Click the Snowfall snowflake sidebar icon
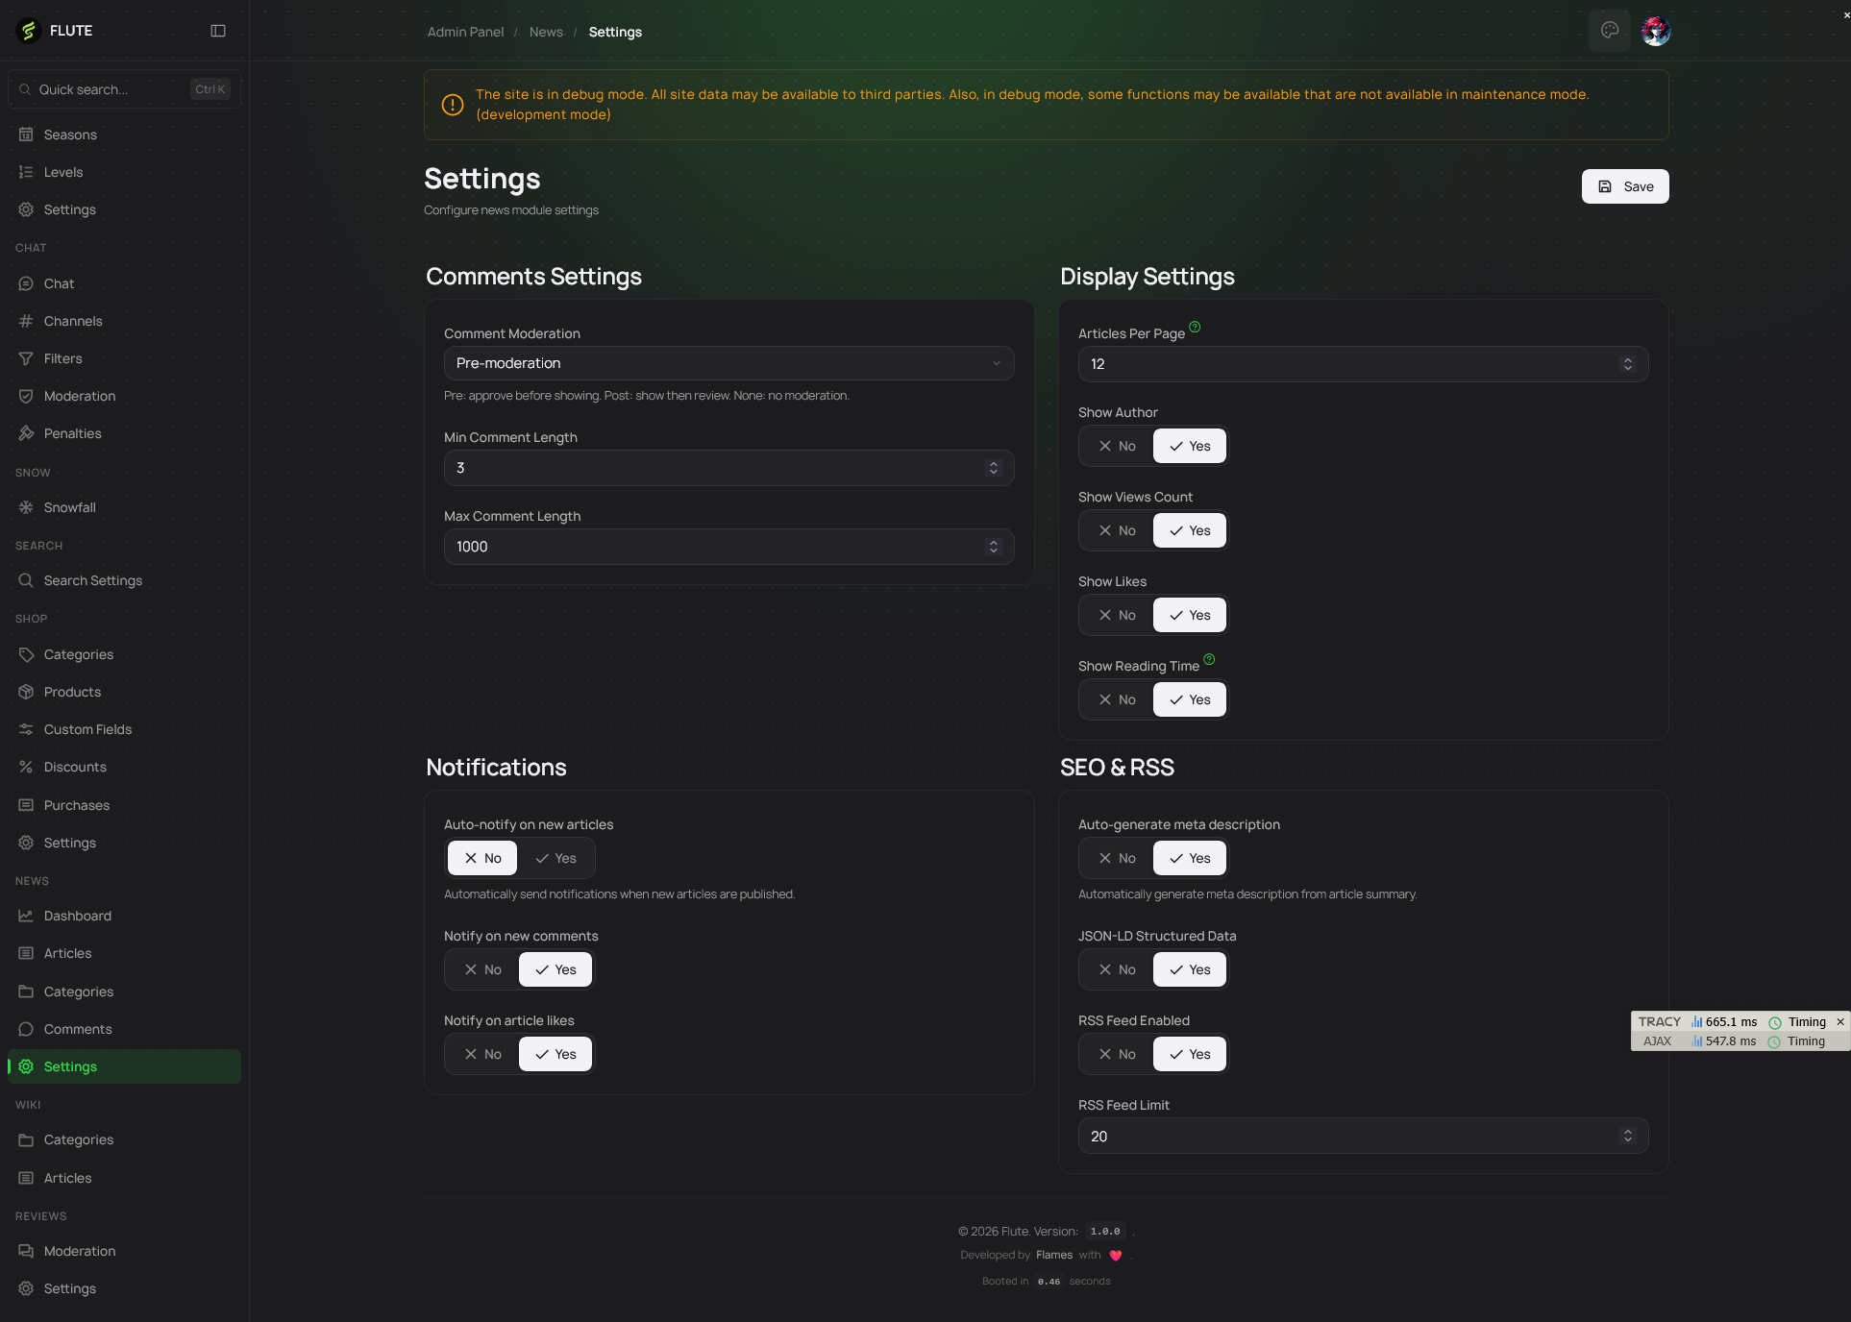The image size is (1851, 1322). (26, 507)
